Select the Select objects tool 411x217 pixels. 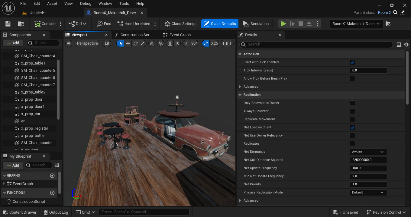tap(121, 43)
